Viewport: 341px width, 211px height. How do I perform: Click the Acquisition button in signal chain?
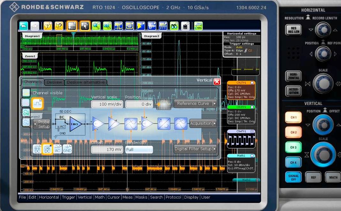203,123
